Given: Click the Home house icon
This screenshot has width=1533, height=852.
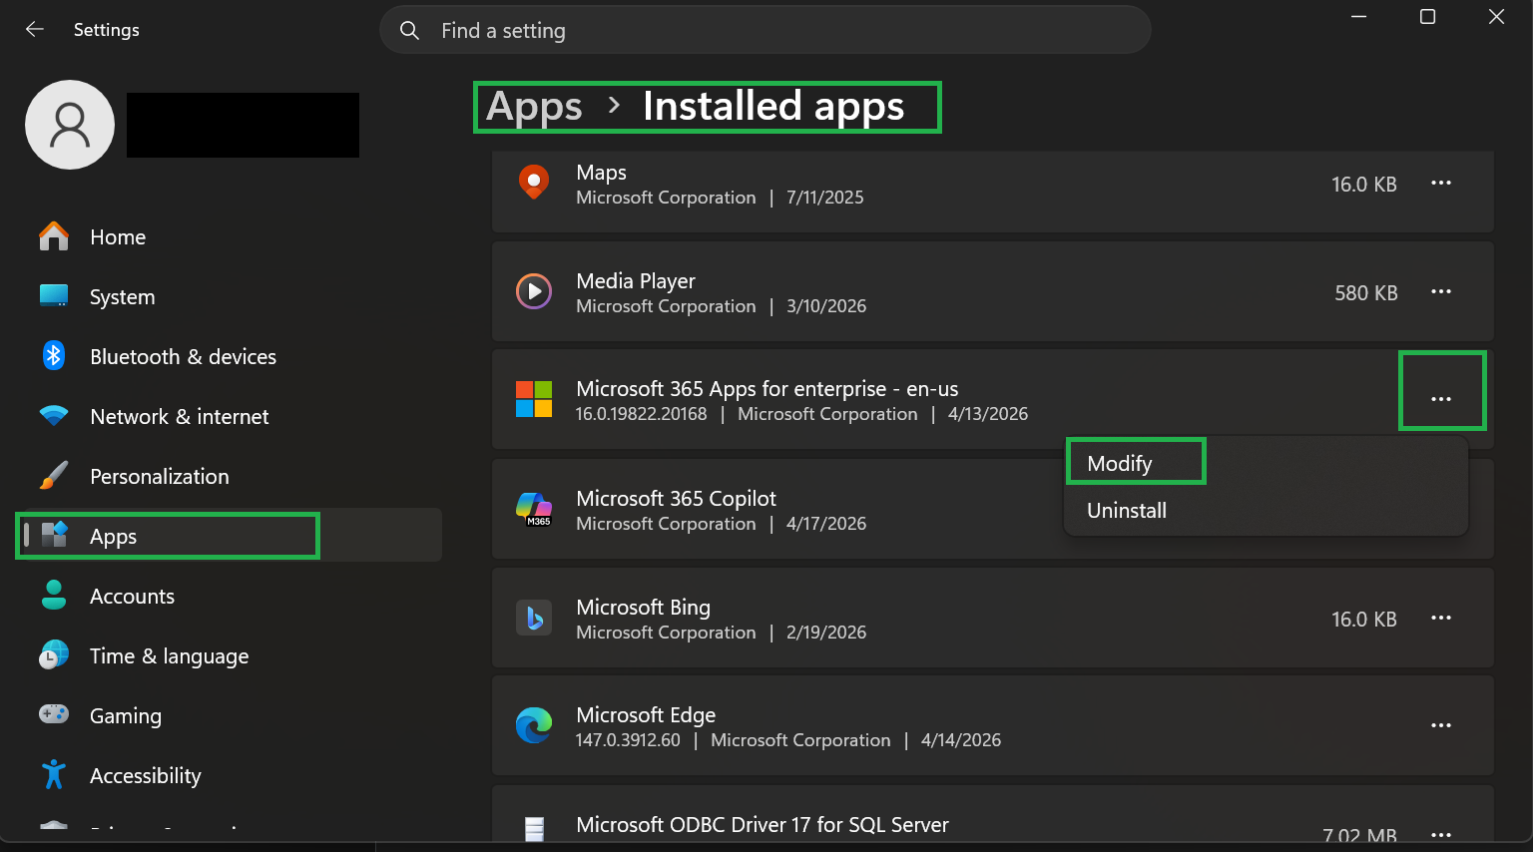Looking at the screenshot, I should coord(54,236).
